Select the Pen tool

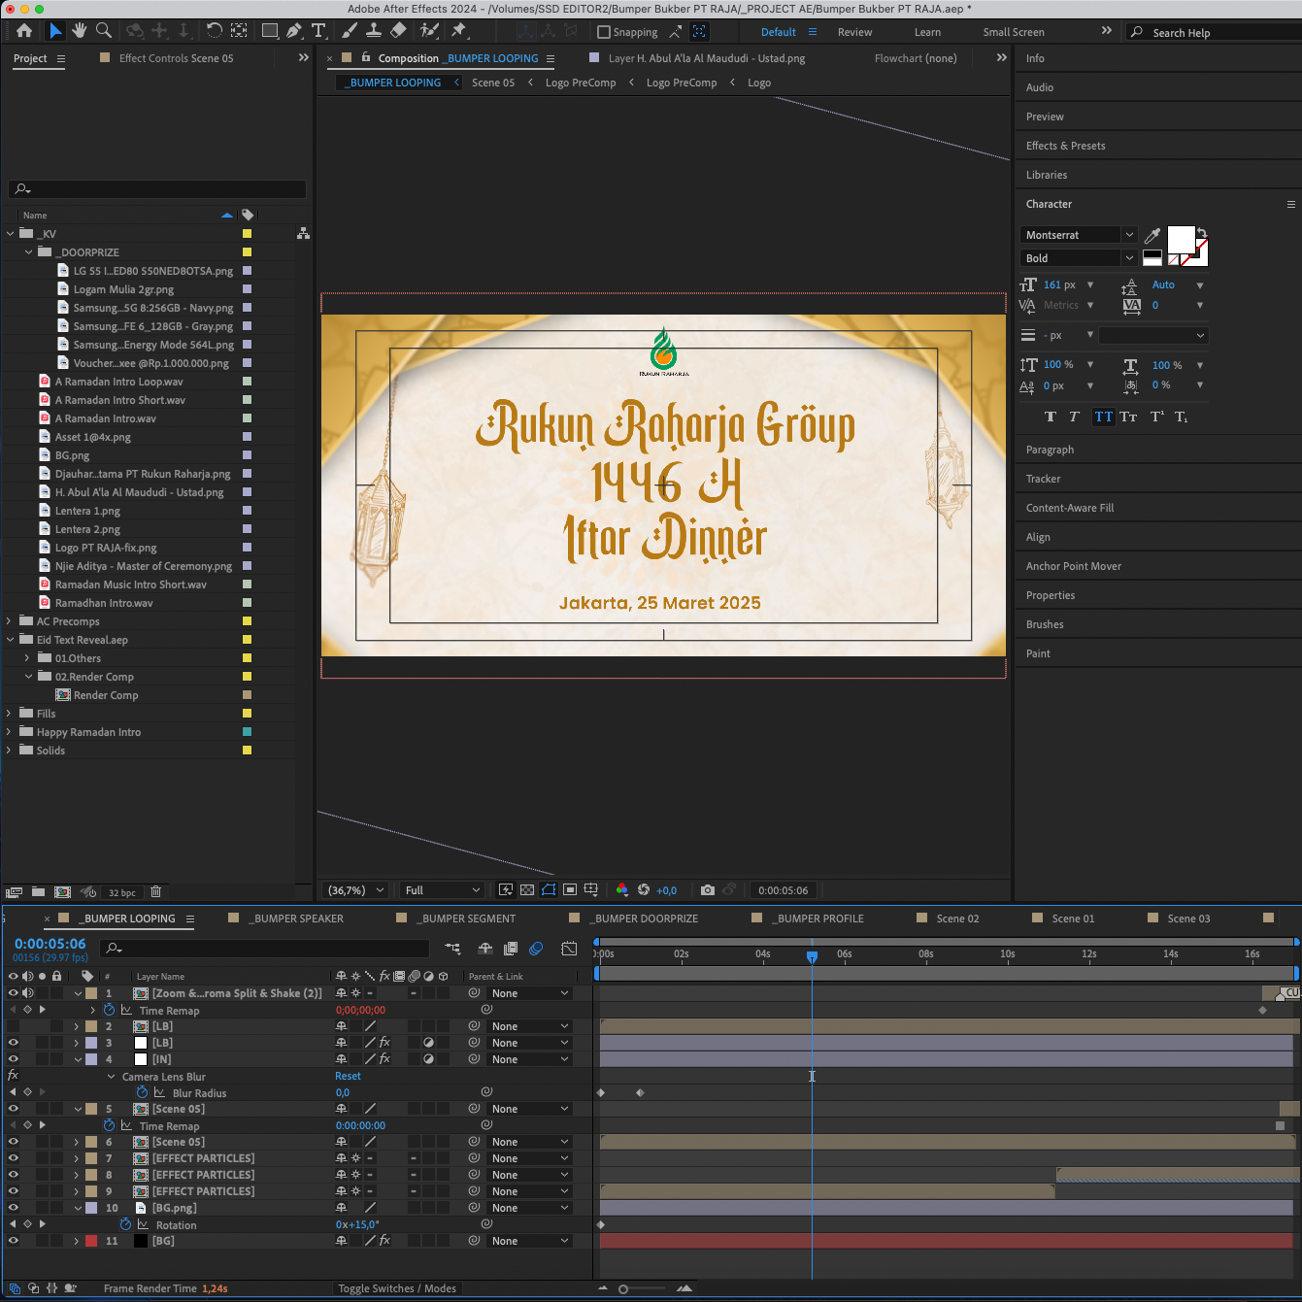293,31
